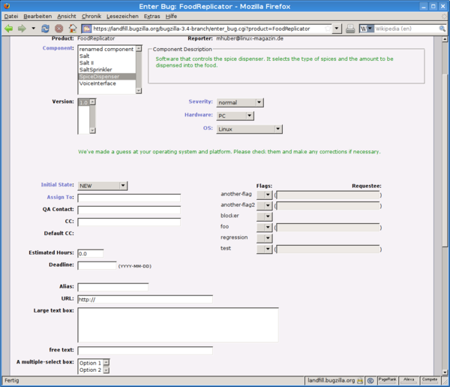
Task: Click the Wikipedia (en) search field
Action: coord(406,29)
